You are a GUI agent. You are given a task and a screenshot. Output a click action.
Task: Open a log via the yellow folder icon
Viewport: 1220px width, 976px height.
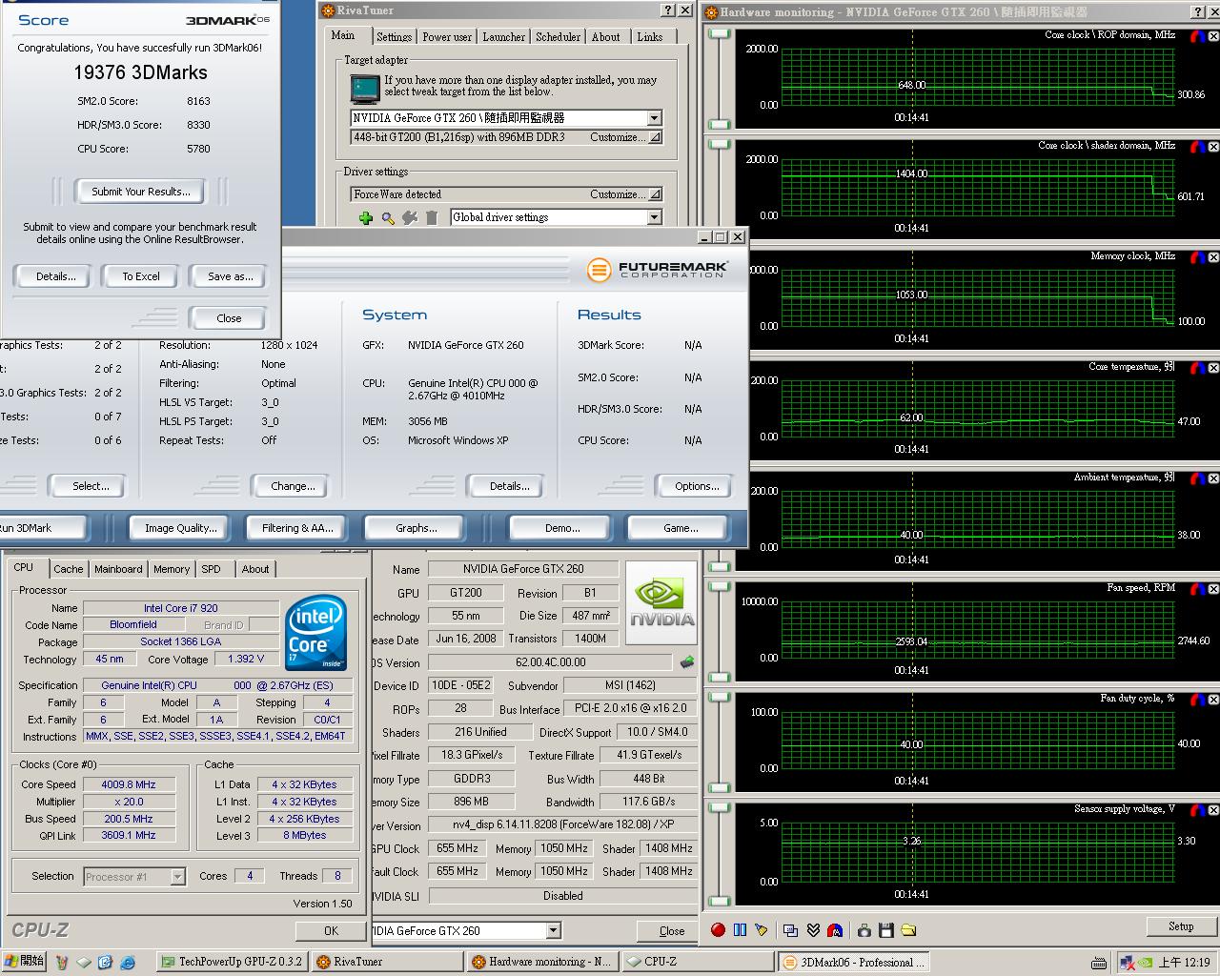tap(908, 930)
